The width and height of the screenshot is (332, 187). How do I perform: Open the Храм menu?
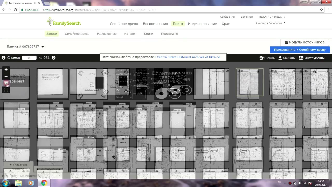tap(226, 24)
